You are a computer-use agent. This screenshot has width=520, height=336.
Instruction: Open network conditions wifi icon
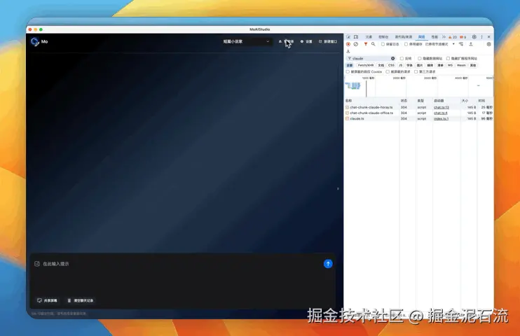click(461, 44)
